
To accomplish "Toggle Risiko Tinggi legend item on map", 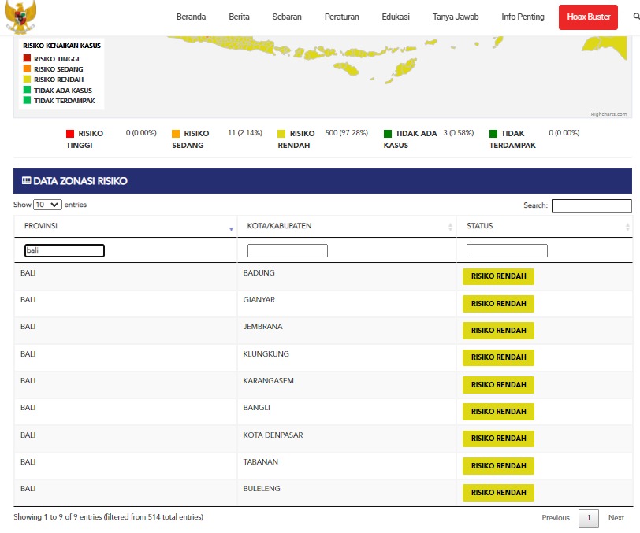I will pos(56,59).
